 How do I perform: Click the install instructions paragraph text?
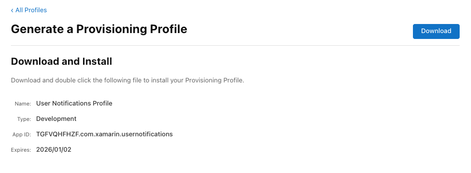128,80
